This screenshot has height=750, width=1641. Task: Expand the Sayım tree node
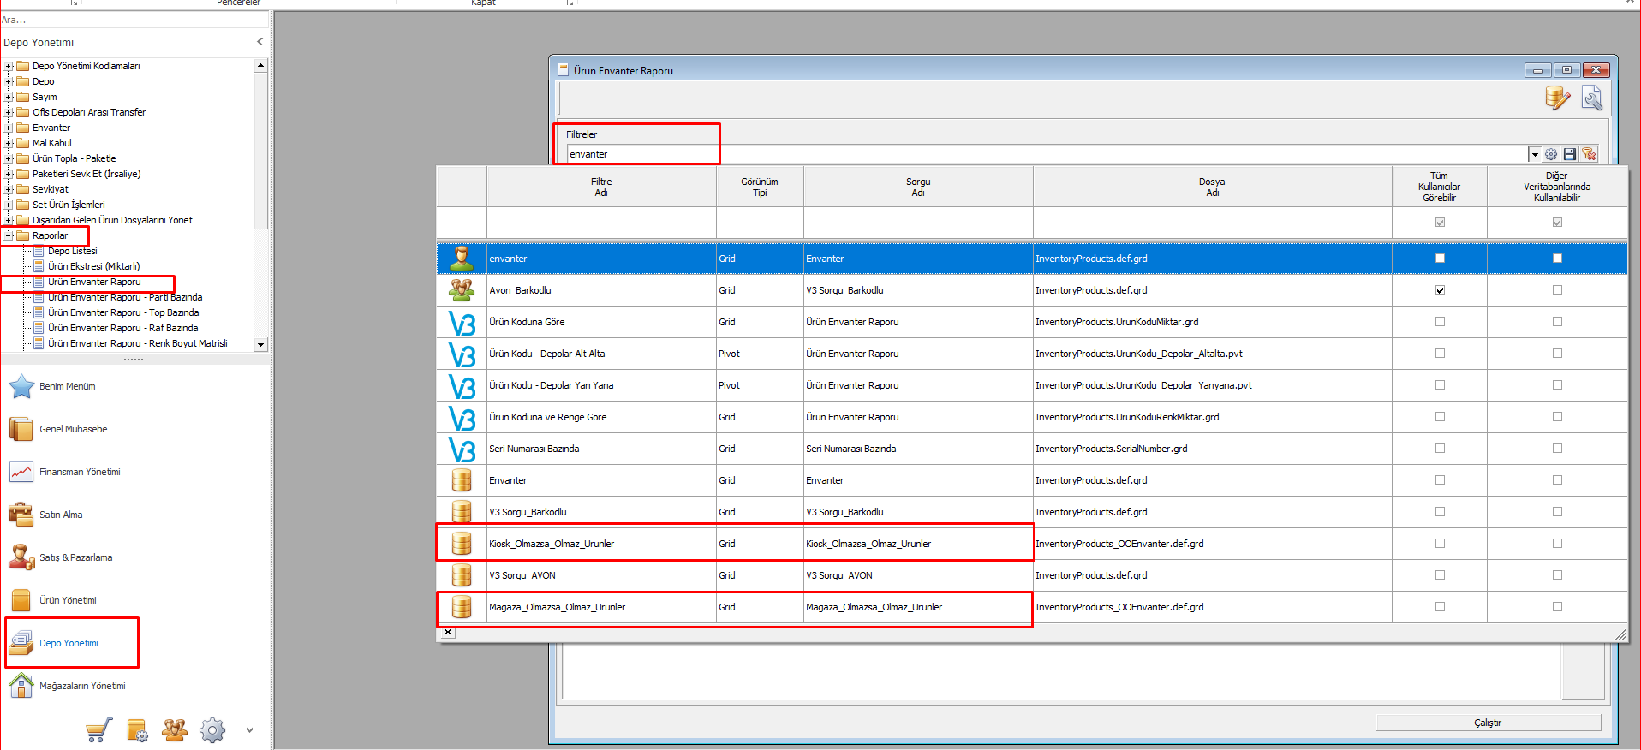(9, 97)
